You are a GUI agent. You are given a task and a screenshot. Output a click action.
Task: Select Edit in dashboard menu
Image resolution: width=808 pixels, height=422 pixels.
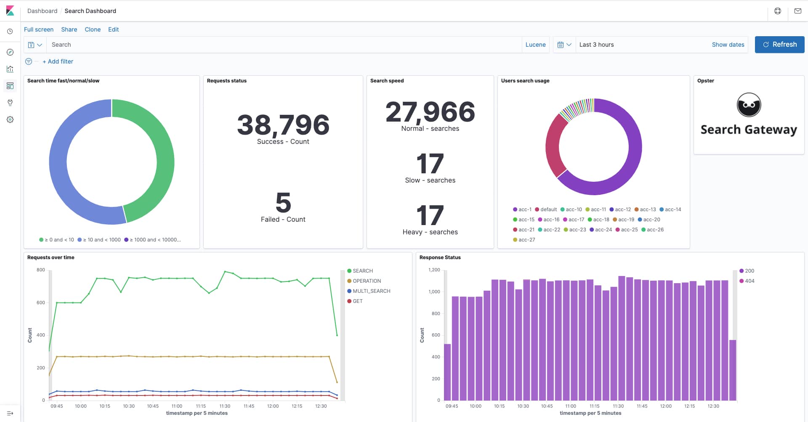coord(114,29)
